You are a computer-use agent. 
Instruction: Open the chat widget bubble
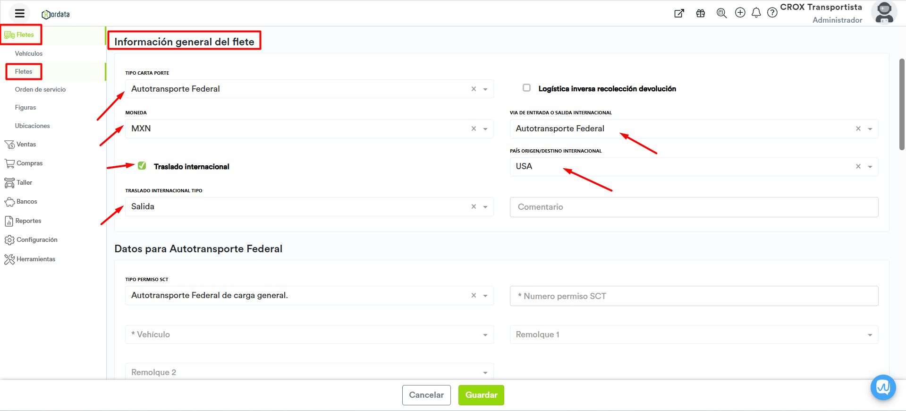coord(883,387)
